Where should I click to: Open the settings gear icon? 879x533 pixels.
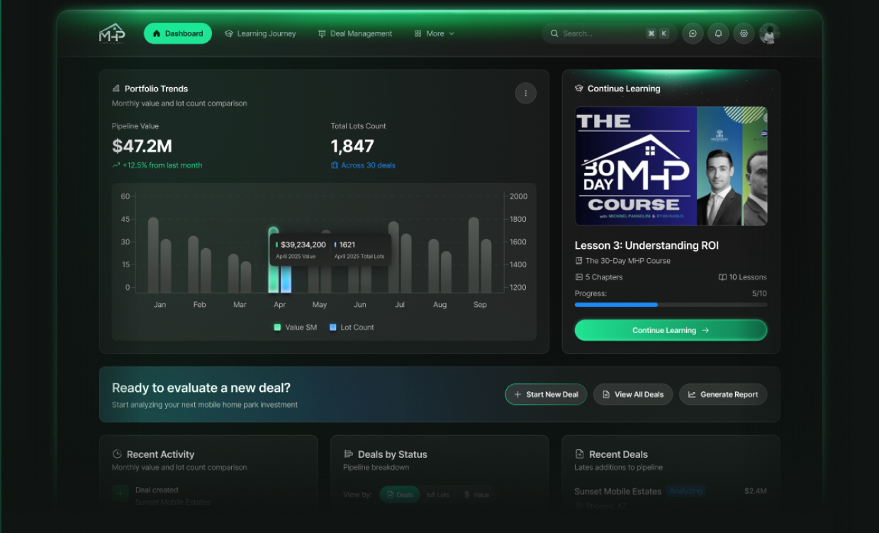pyautogui.click(x=744, y=33)
